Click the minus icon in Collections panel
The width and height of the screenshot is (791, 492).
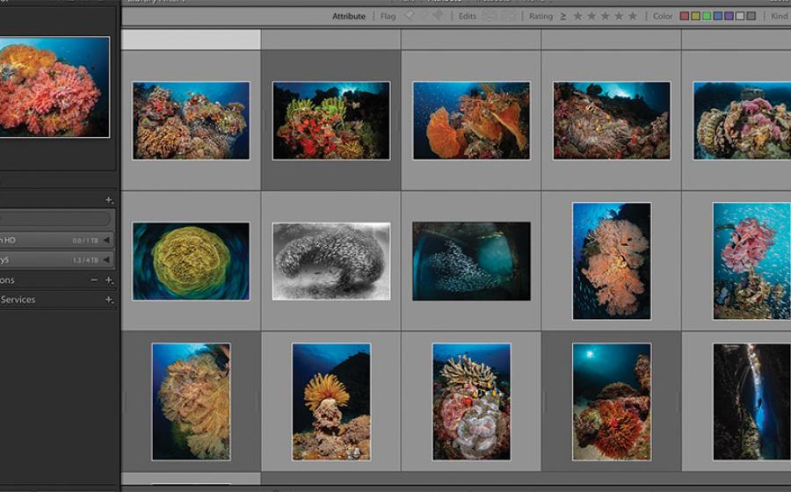tap(94, 280)
